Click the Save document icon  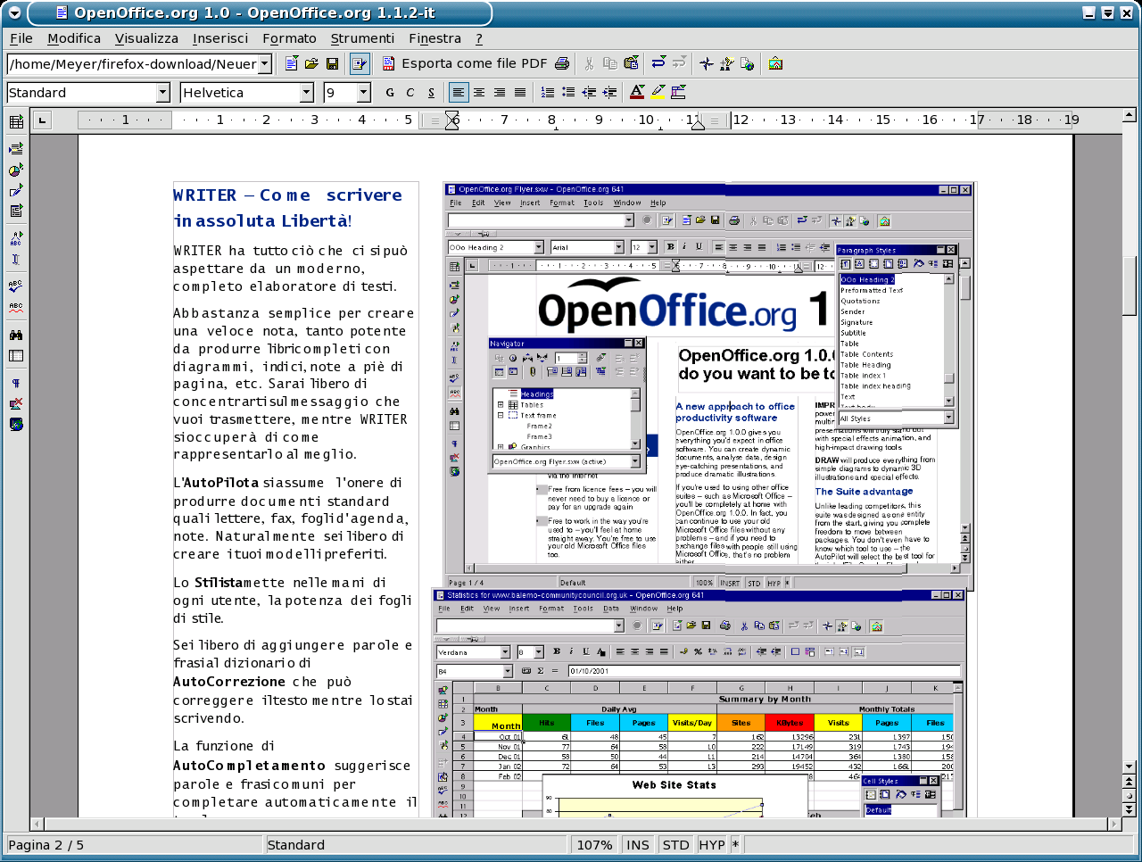point(332,63)
